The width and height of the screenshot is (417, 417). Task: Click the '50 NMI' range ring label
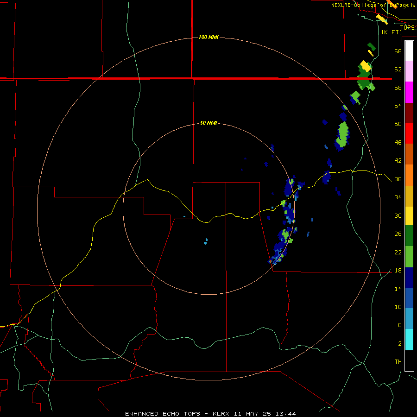click(x=208, y=123)
